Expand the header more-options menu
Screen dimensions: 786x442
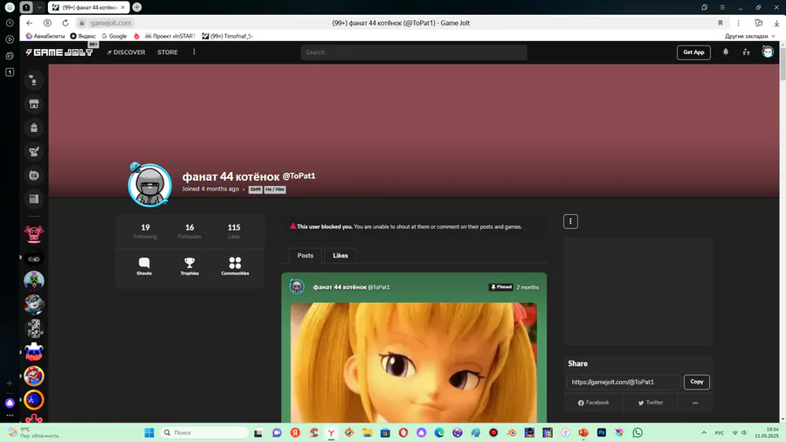pyautogui.click(x=194, y=52)
